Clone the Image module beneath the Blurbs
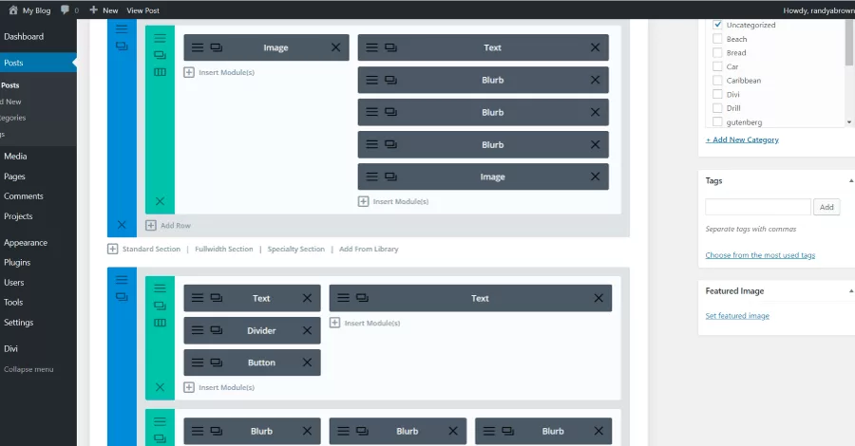This screenshot has height=446, width=855. [391, 177]
